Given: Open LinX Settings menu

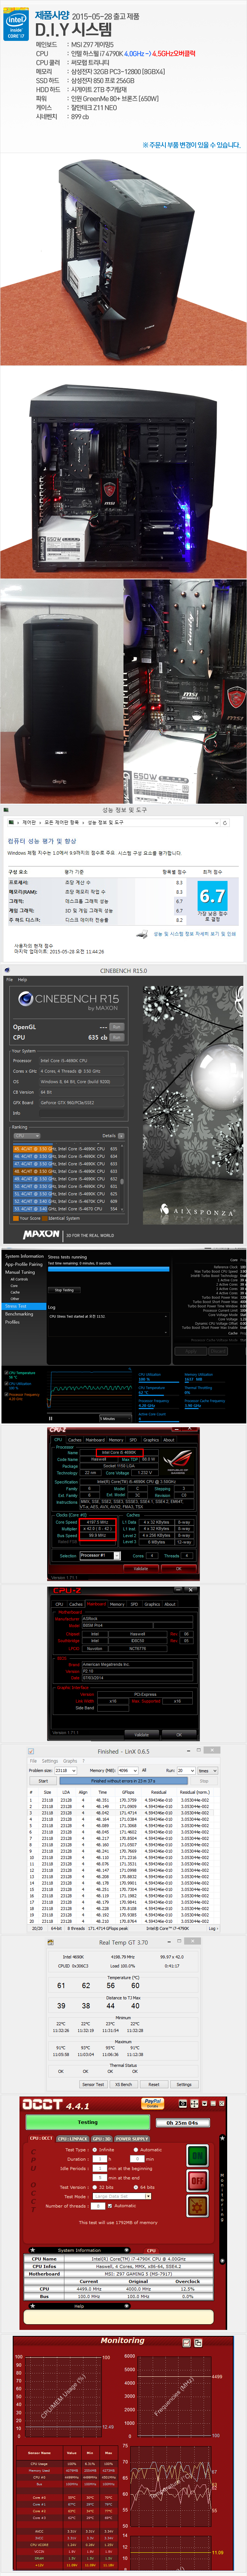Looking at the screenshot, I should (x=50, y=1761).
